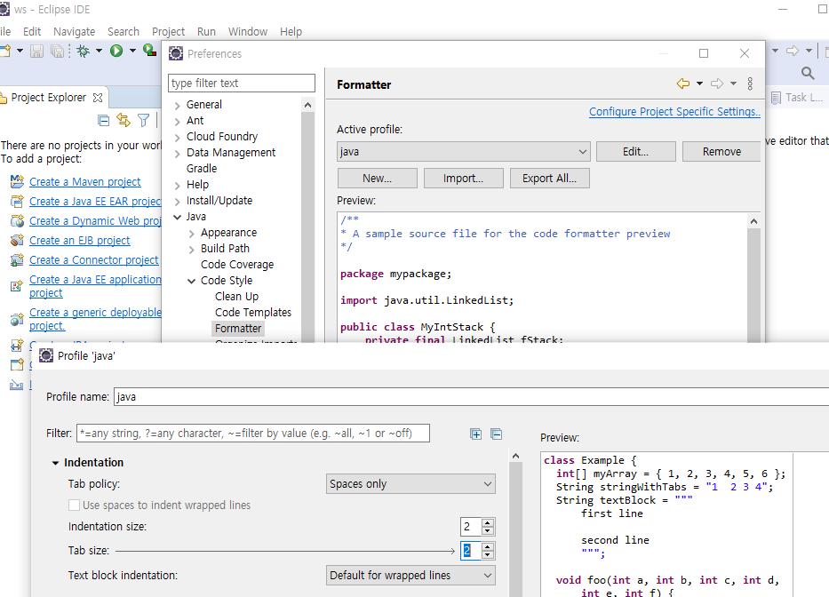Screen dimensions: 829x597
Task: Click 'Create a Maven project' link
Action: pos(84,182)
